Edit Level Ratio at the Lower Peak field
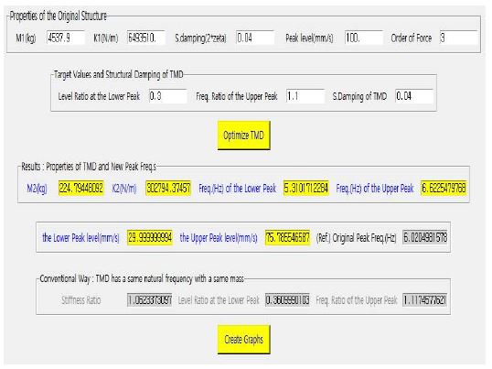 pos(168,96)
